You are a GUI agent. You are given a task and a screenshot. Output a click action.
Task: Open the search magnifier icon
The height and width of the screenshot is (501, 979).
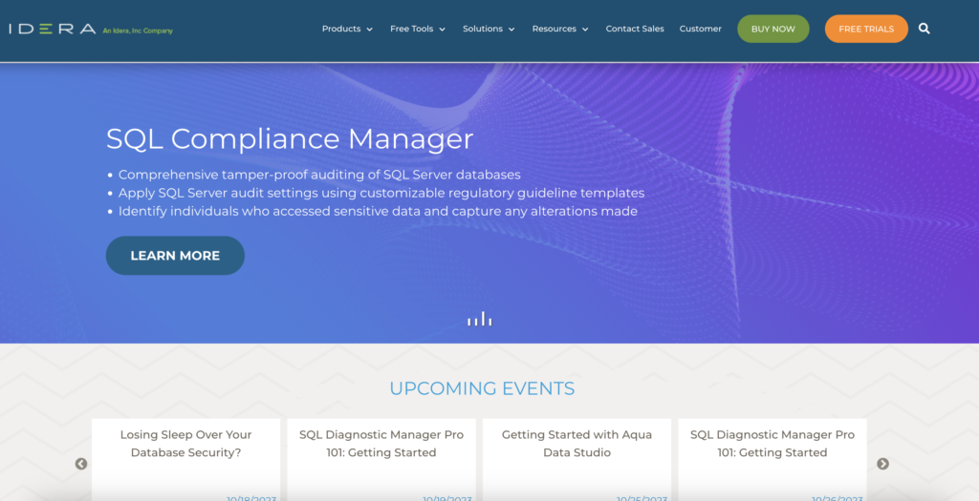[925, 29]
